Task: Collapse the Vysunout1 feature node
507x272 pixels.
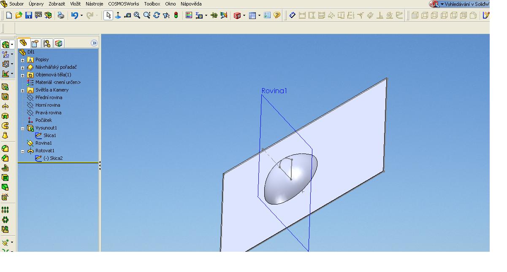Action: coord(23,128)
